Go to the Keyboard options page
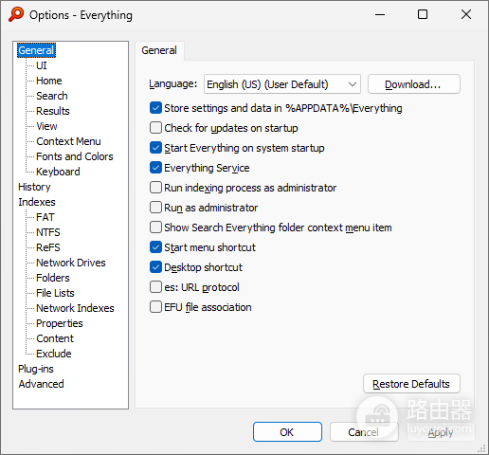This screenshot has height=455, width=489. (58, 172)
